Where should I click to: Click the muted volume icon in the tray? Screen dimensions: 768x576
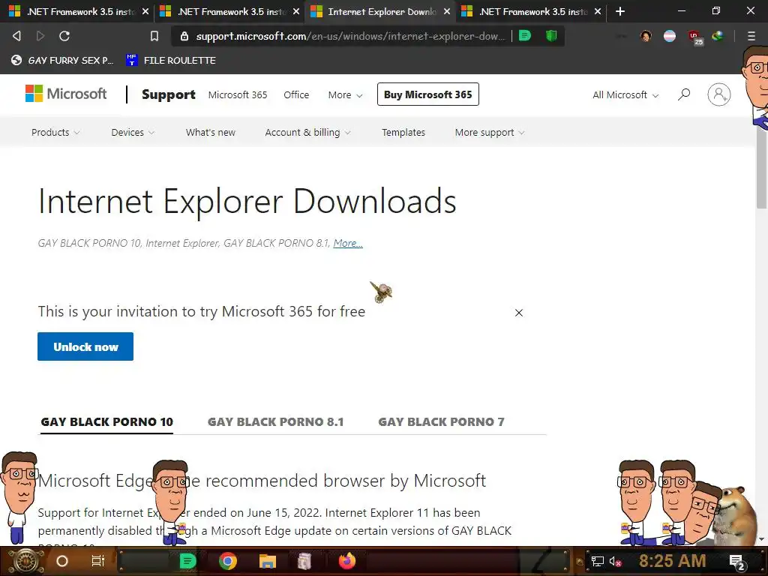[x=615, y=561]
